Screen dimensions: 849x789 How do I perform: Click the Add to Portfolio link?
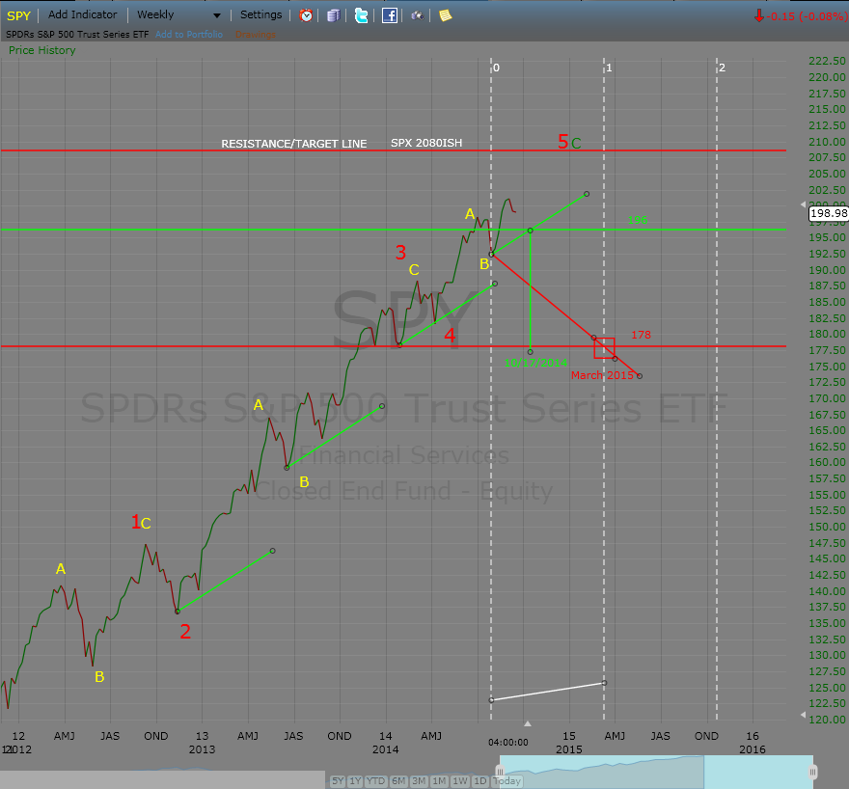pos(189,34)
